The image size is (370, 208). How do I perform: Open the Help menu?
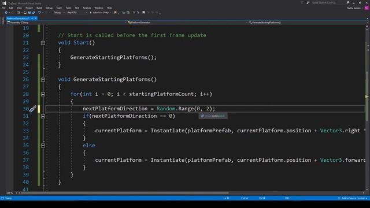click(x=109, y=8)
